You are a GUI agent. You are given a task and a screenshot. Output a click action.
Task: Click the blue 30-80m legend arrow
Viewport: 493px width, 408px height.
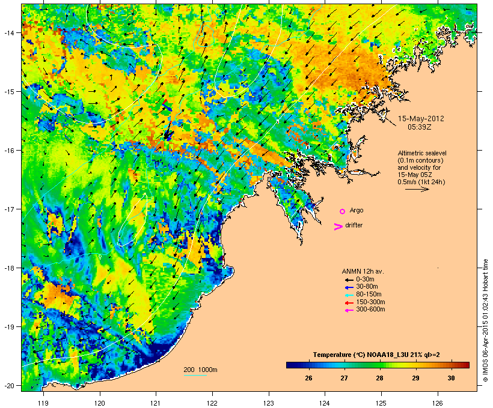click(349, 287)
